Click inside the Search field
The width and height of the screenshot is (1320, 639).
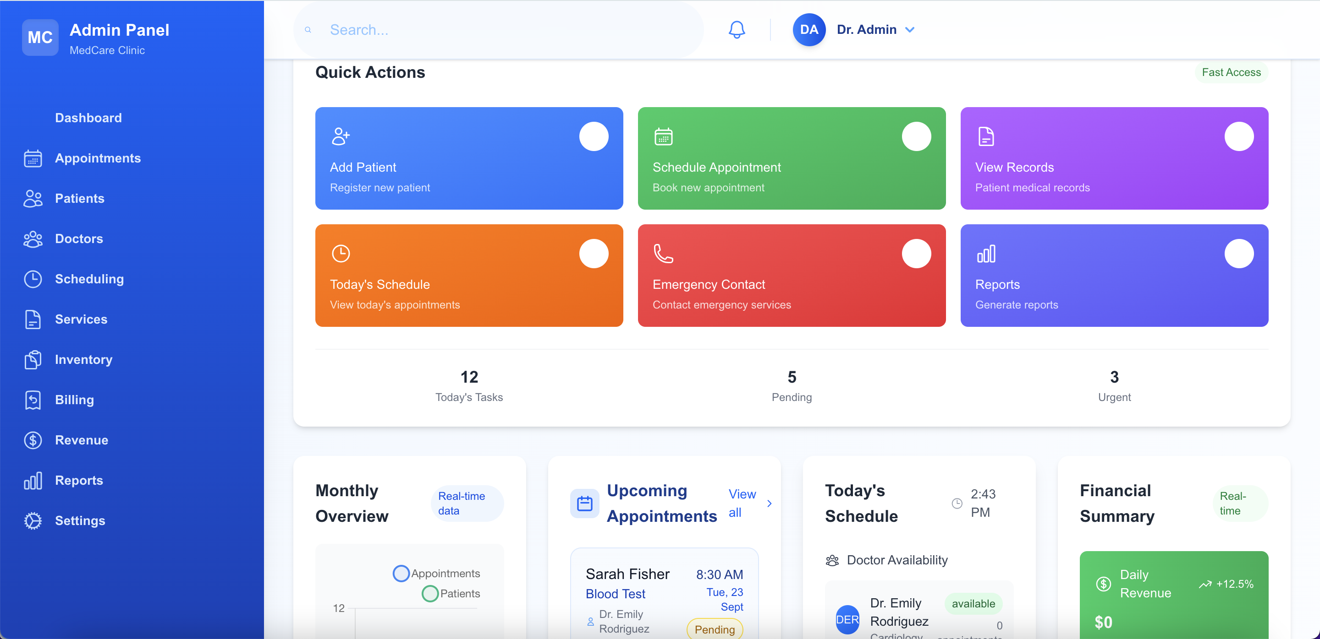(x=497, y=29)
